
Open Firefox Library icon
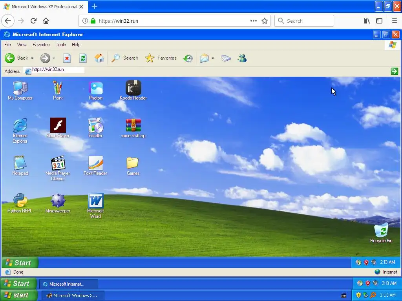[367, 21]
